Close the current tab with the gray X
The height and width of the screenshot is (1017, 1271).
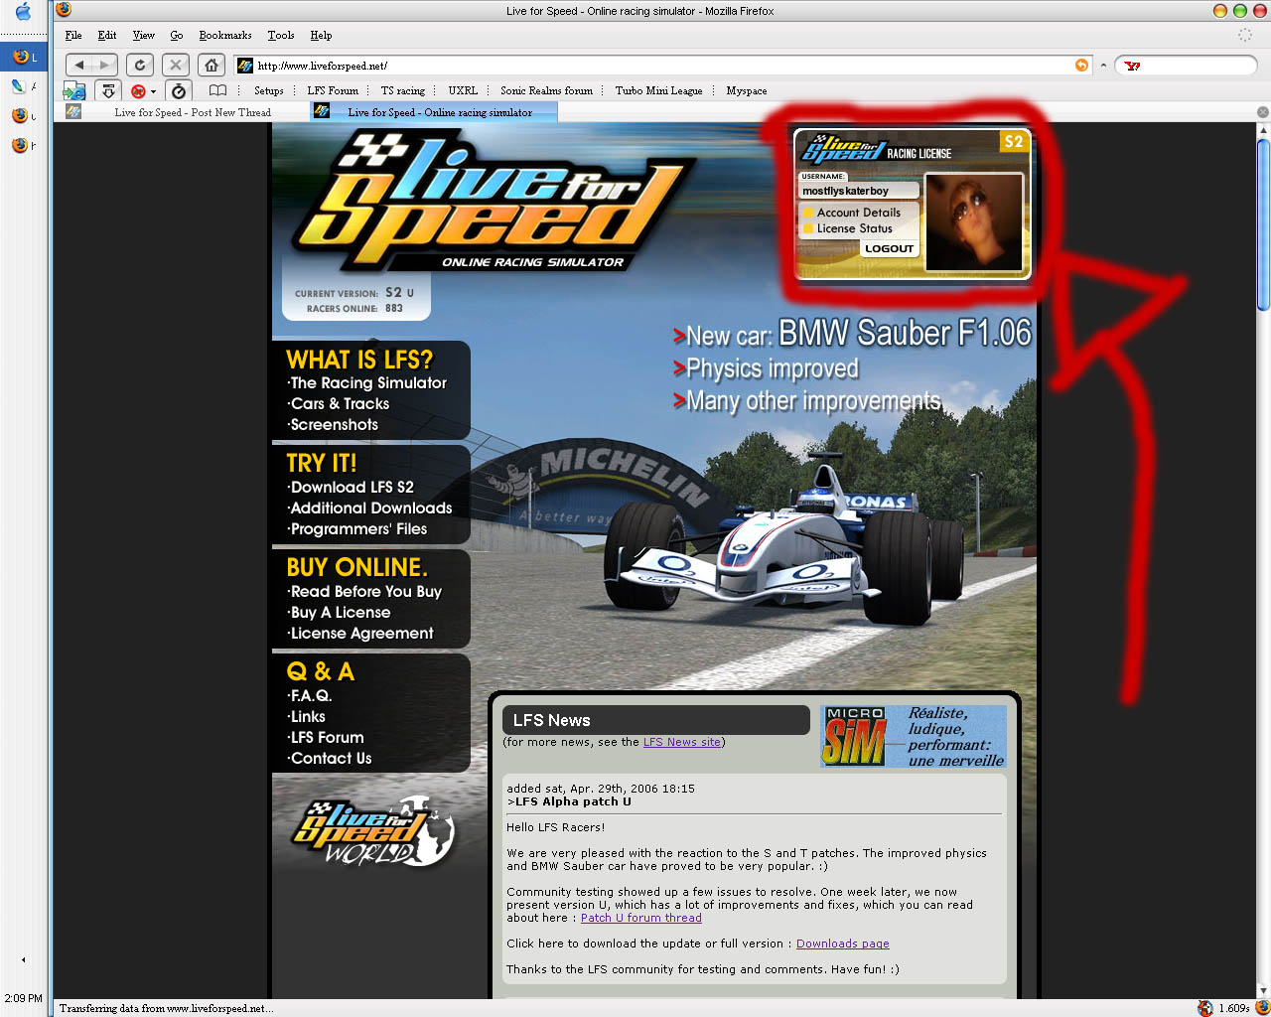[x=1263, y=112]
